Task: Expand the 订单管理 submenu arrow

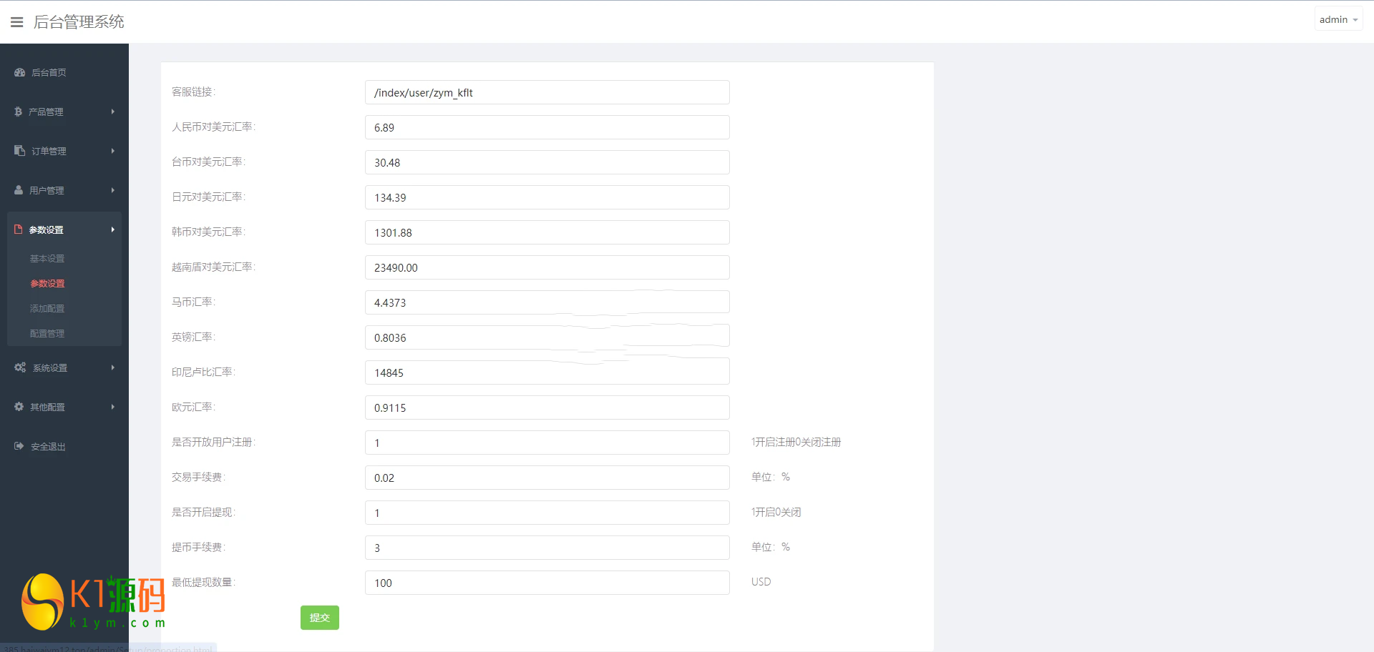Action: [x=113, y=151]
